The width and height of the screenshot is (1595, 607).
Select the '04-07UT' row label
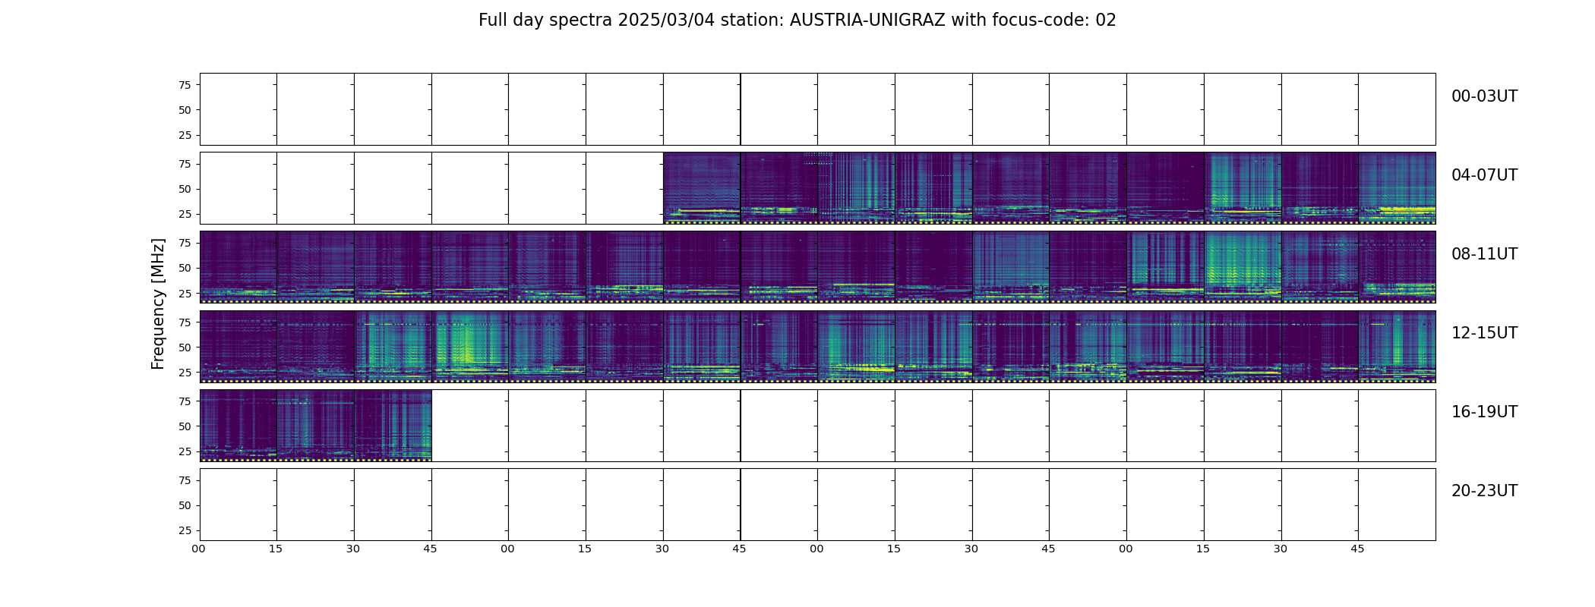1484,175
